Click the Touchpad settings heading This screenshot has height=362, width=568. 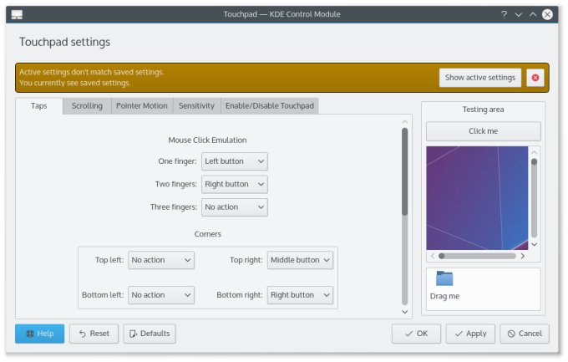[x=64, y=42]
